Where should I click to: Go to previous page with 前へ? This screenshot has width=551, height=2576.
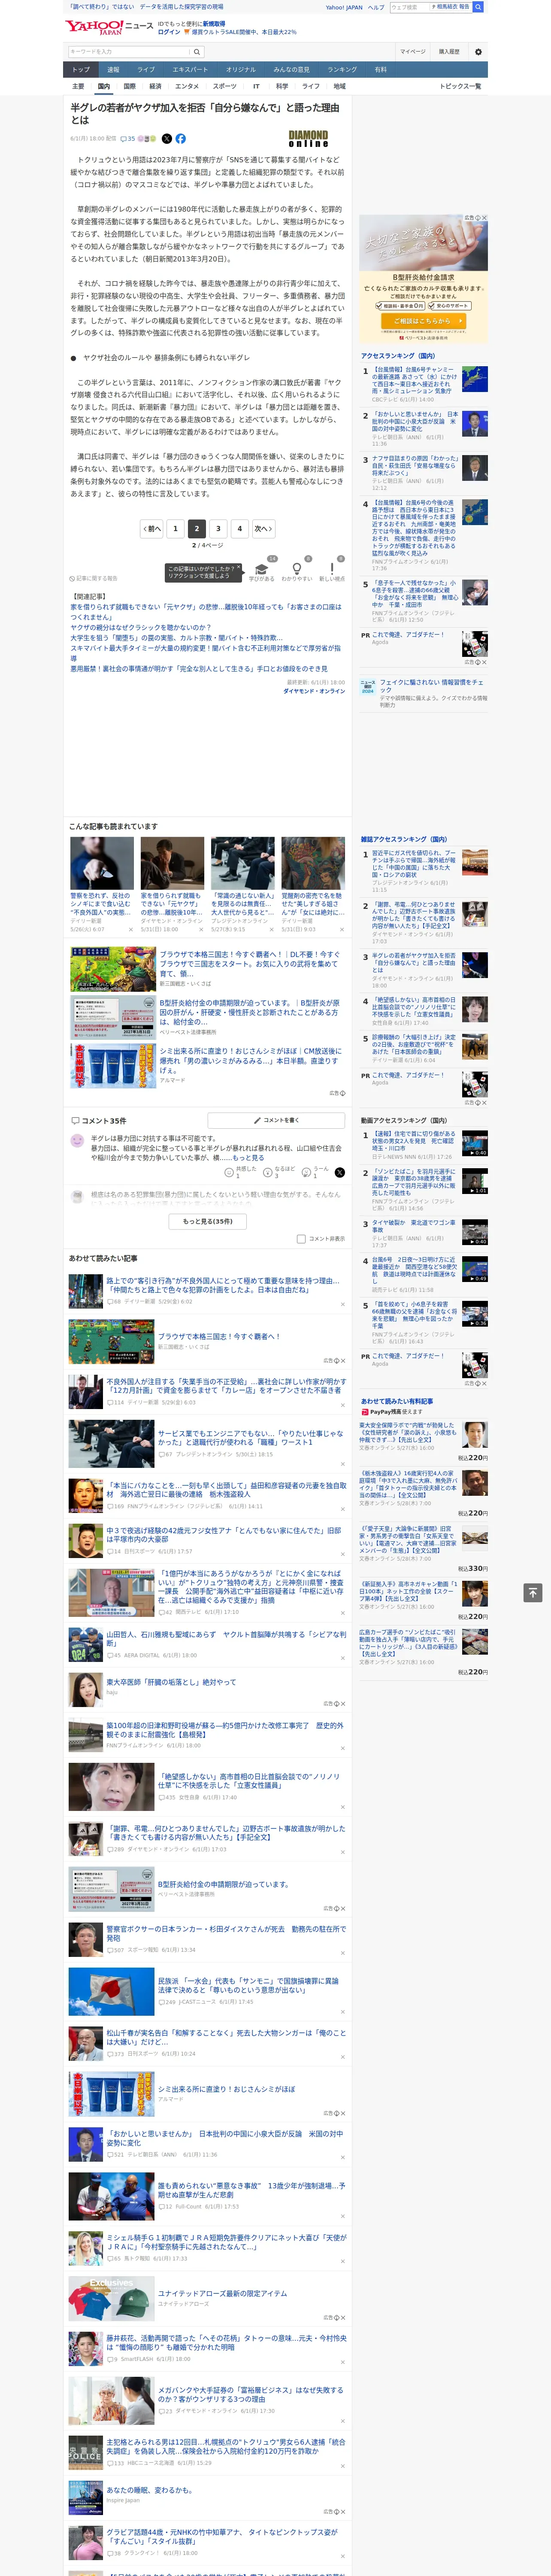click(x=152, y=529)
